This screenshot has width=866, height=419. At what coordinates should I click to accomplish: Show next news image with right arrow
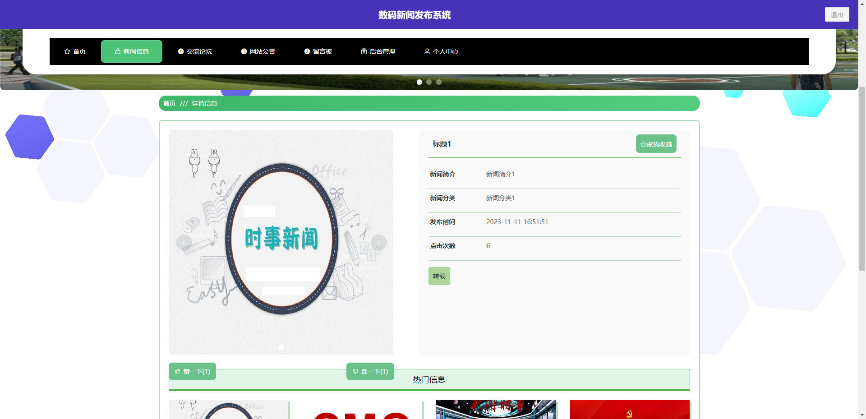[378, 243]
